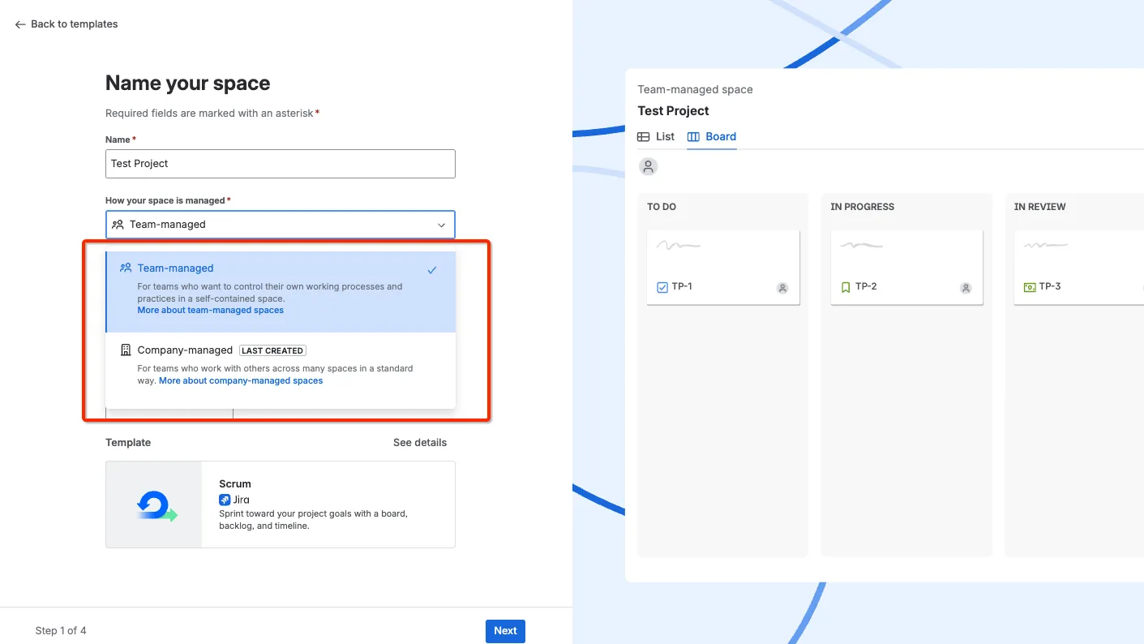Open the More about team-managed spaces link
The width and height of the screenshot is (1144, 644).
pos(211,310)
